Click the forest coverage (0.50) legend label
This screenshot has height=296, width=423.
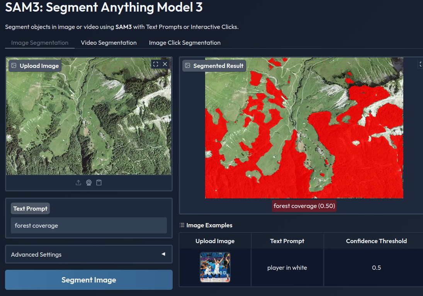304,206
